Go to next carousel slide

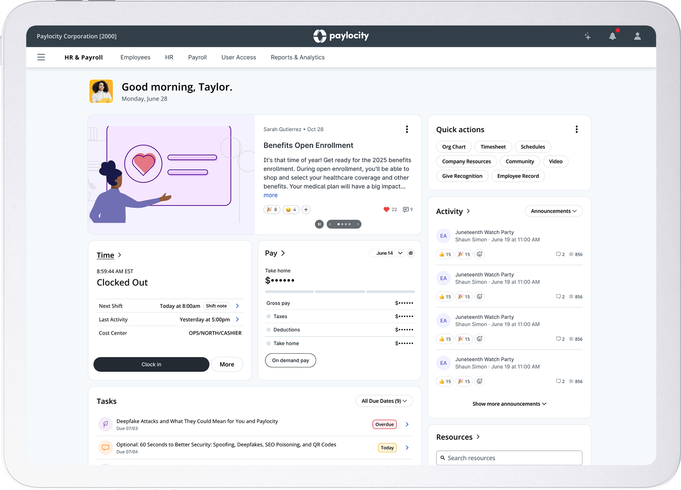[358, 224]
